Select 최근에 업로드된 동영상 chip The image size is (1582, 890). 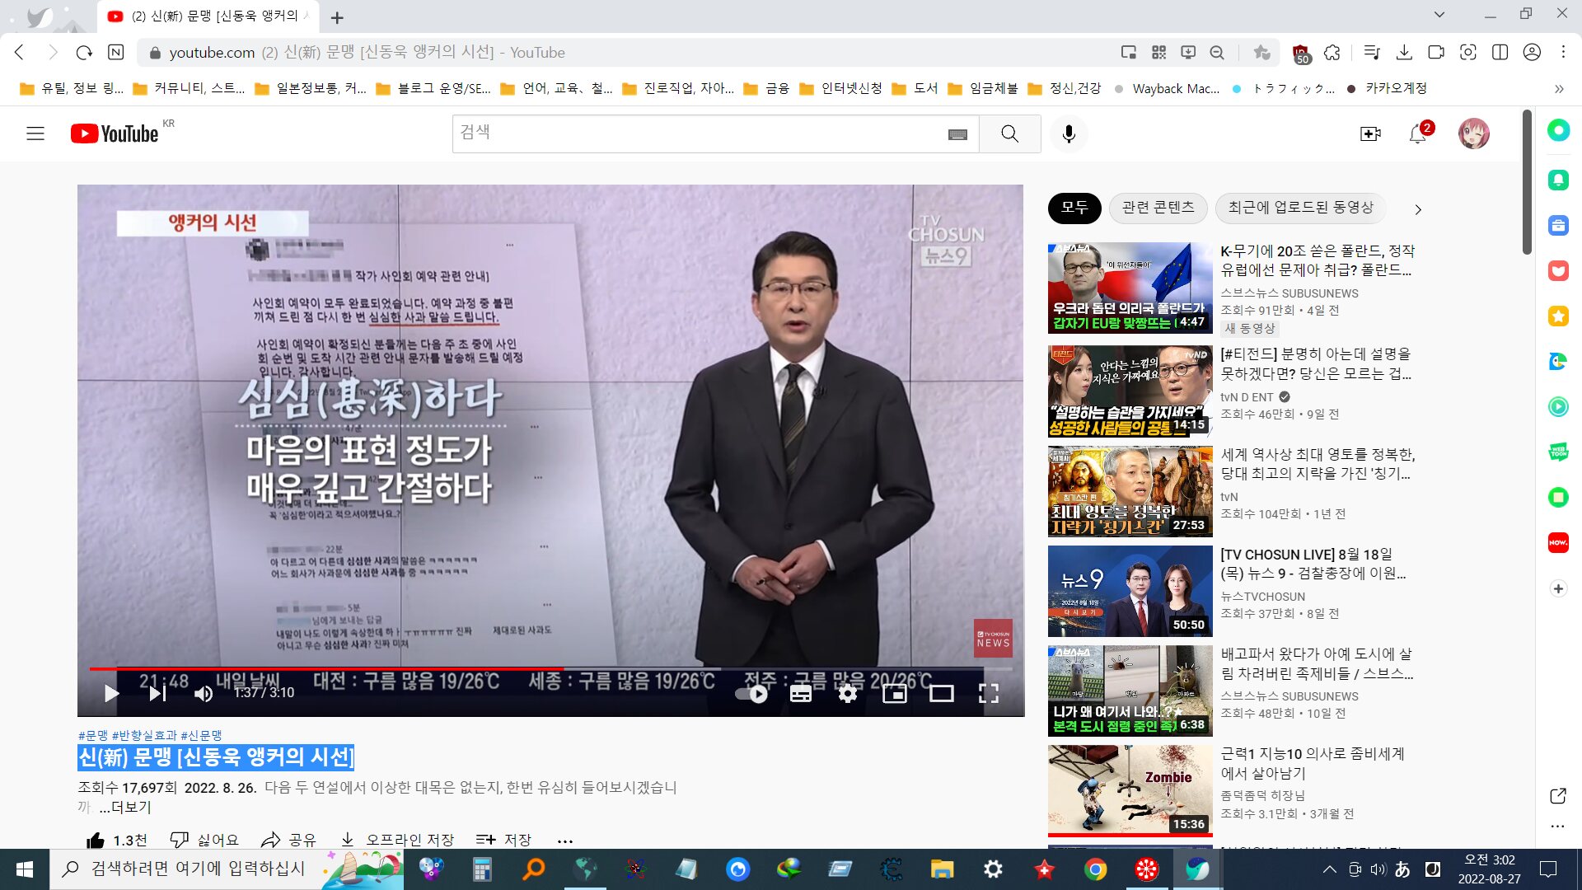(1300, 208)
